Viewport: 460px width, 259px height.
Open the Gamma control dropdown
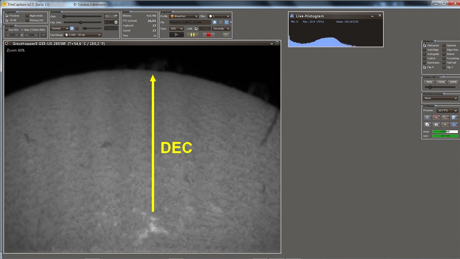60,28
